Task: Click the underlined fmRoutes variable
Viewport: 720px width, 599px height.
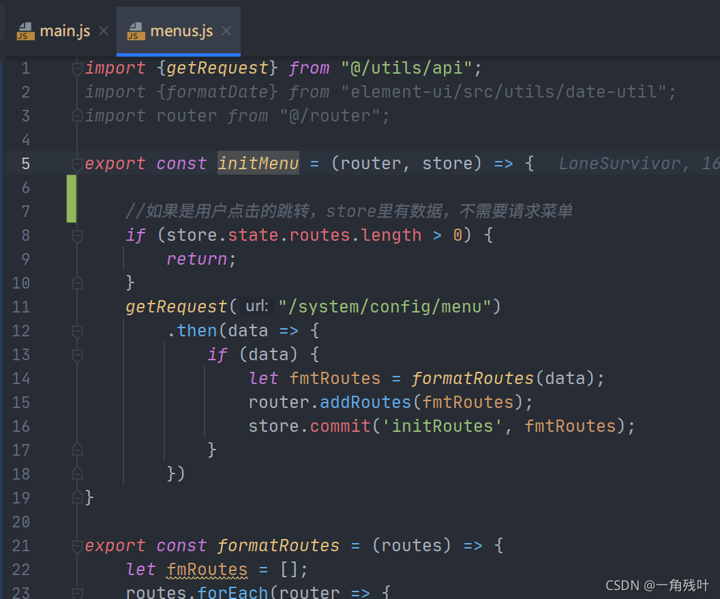Action: [x=207, y=570]
